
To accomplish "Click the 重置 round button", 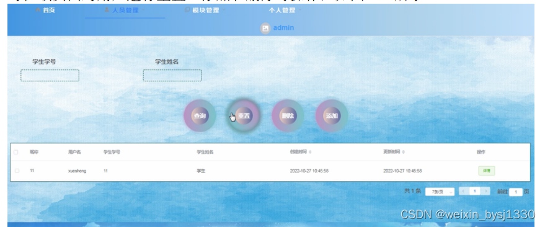I will (244, 116).
